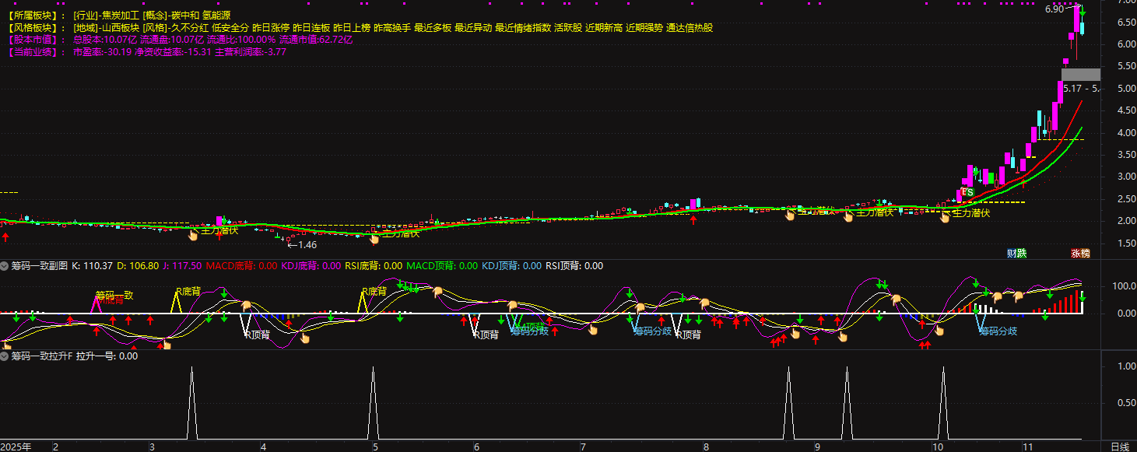Click the 财 finance marker icon
The image size is (1137, 452).
1012,253
